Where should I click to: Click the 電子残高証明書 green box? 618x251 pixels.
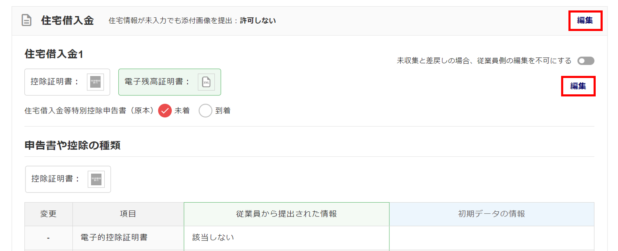coord(170,82)
